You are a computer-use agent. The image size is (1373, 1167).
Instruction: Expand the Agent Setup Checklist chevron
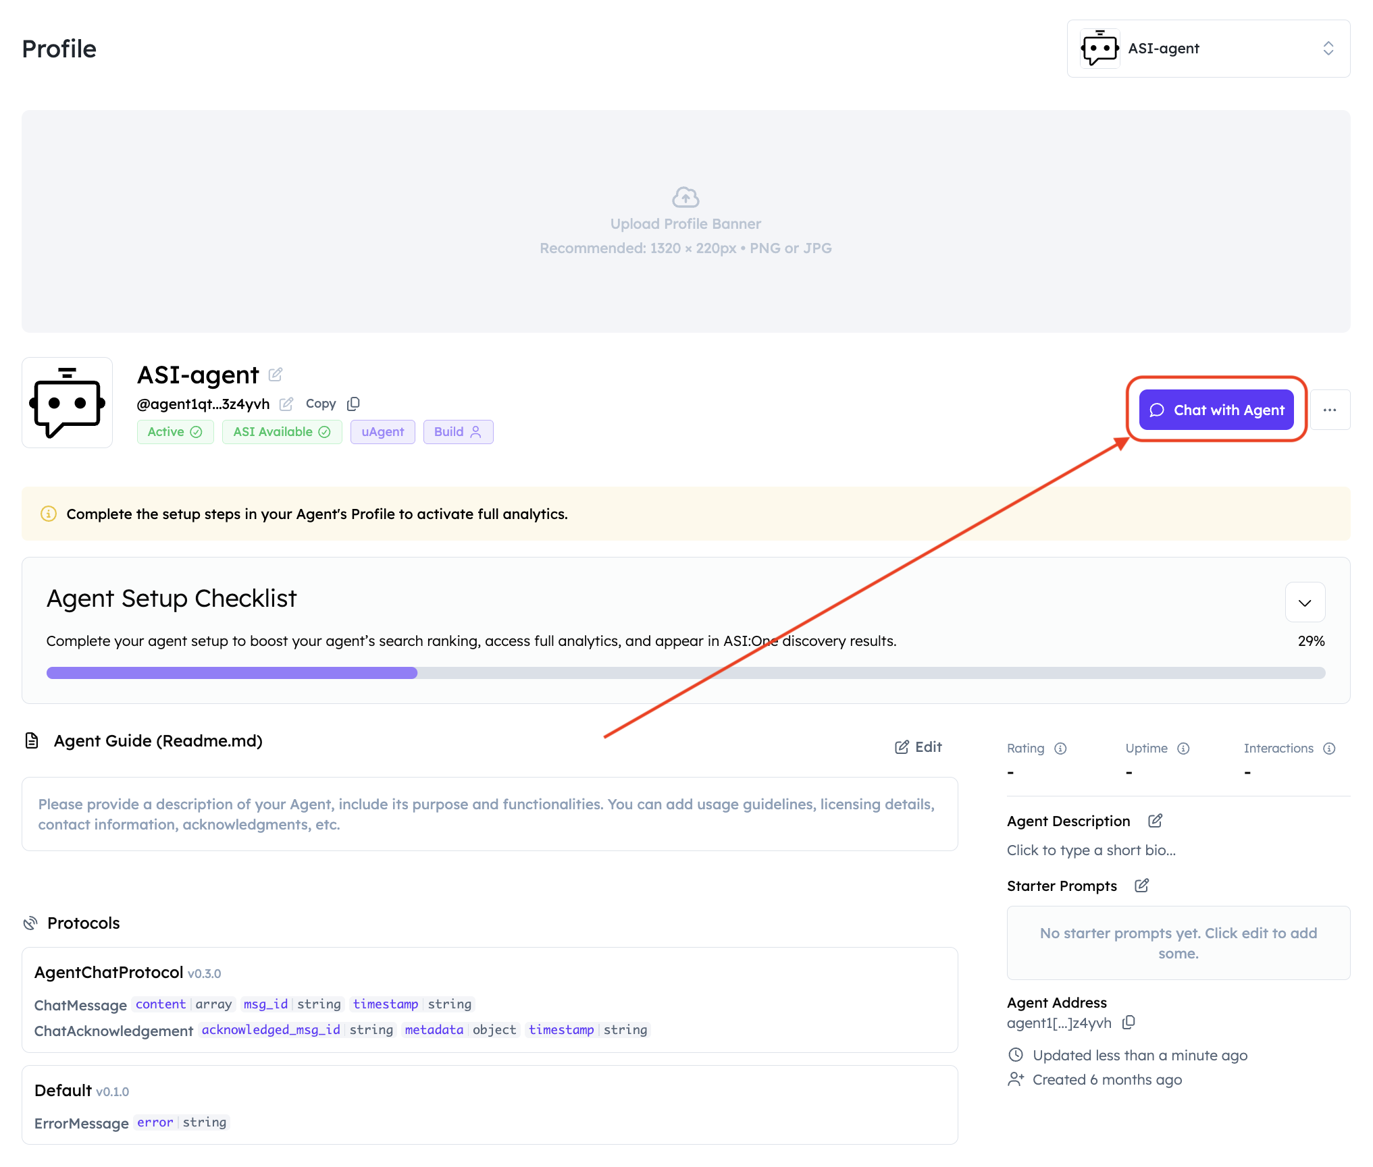(1305, 602)
